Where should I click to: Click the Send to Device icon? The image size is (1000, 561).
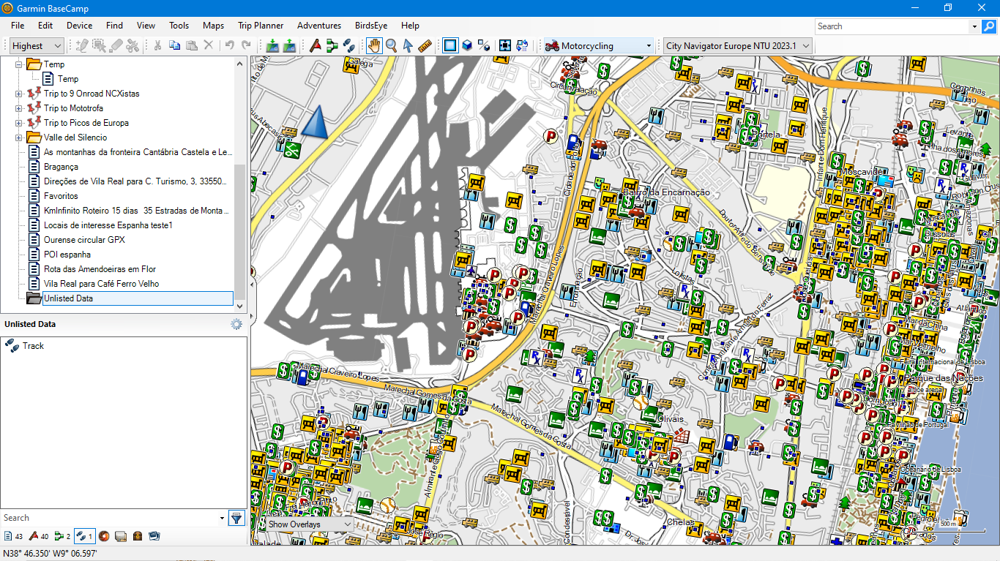click(x=272, y=45)
